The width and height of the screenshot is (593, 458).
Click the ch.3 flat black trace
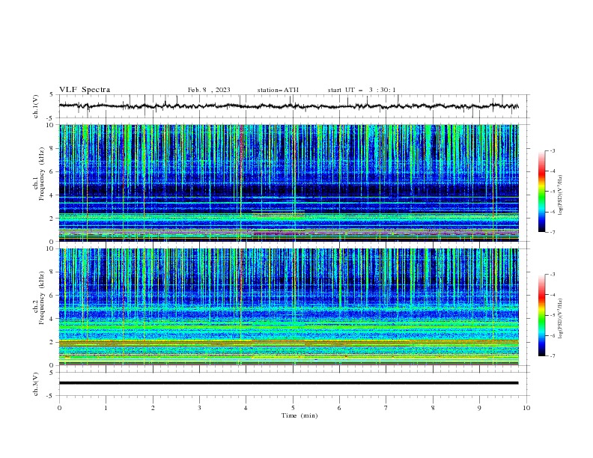288,383
